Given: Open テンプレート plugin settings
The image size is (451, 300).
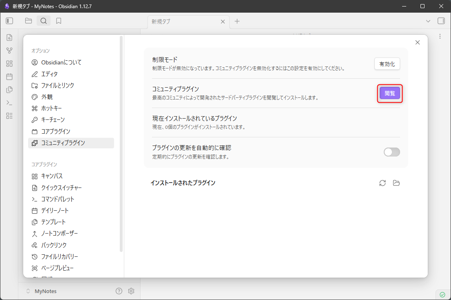Looking at the screenshot, I should 71,222.
